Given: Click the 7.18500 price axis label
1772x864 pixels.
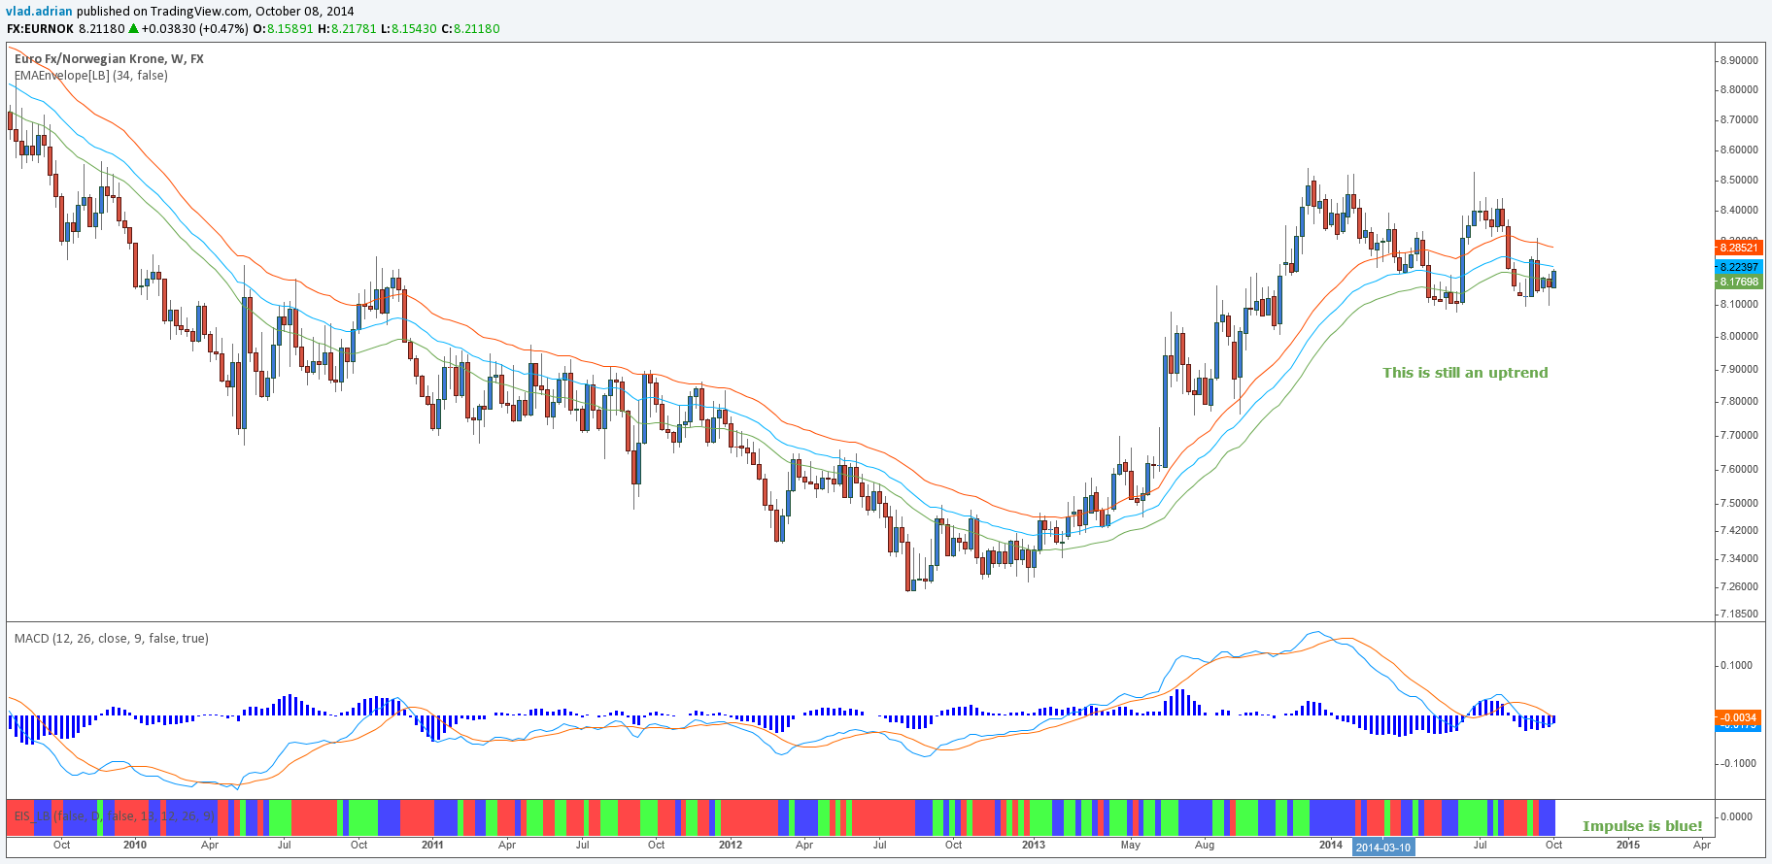Looking at the screenshot, I should [x=1739, y=615].
